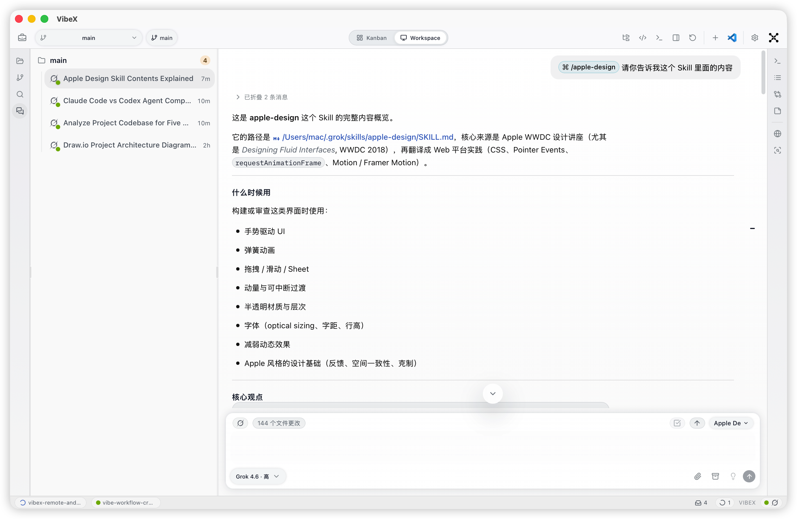This screenshot has height=519, width=797.
Task: Toggle the lightbulb thinking icon
Action: (x=733, y=476)
